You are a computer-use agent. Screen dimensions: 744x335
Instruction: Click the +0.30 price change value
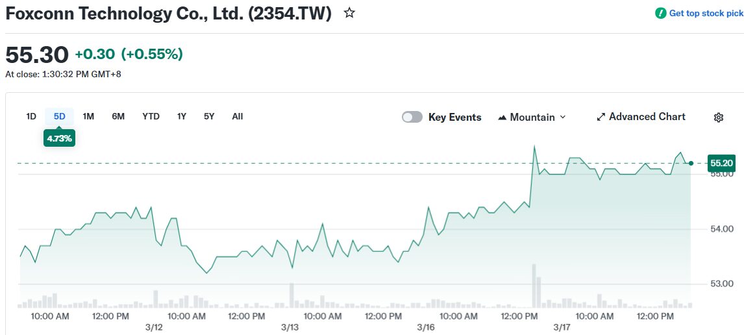point(95,55)
